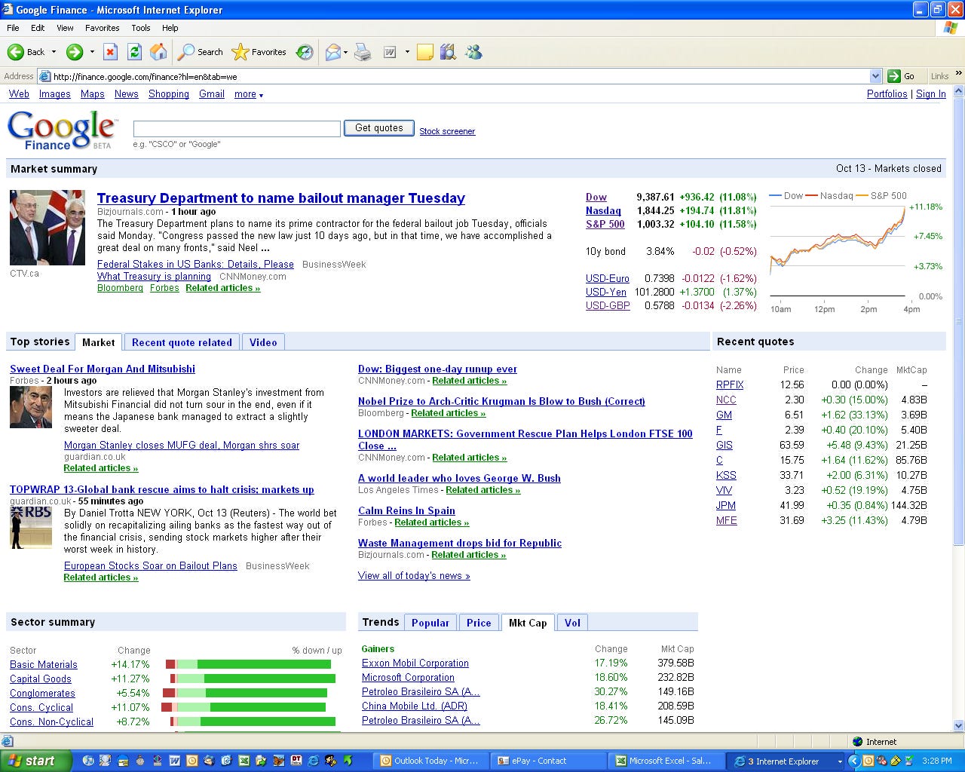Screen dimensions: 965x772
Task: Open Treasury Department bailout manager headline
Action: (281, 198)
